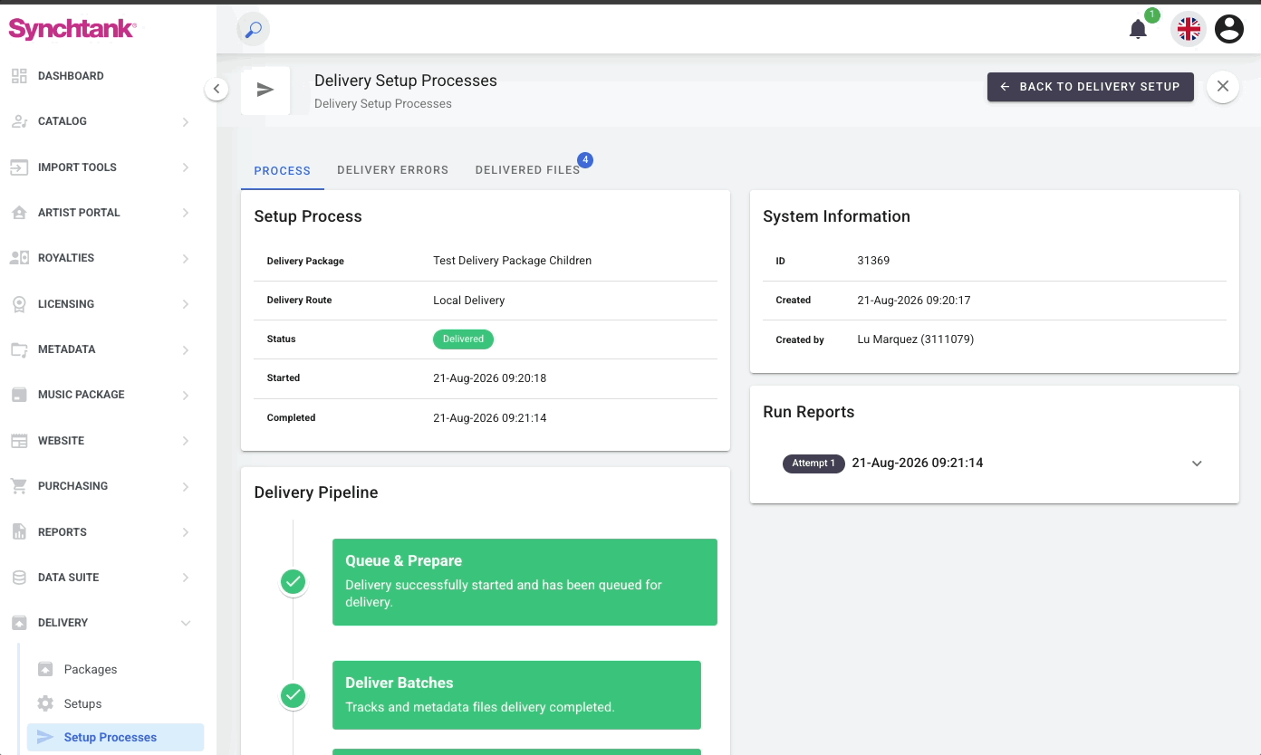The height and width of the screenshot is (755, 1261).
Task: Expand the Data Suite chevron
Action: click(186, 578)
